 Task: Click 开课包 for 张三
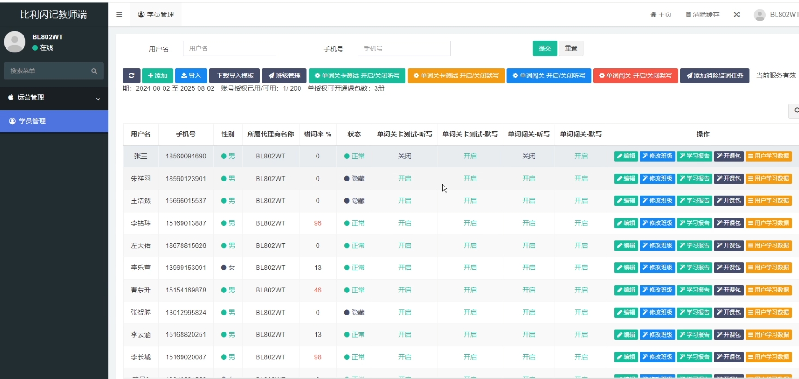pyautogui.click(x=728, y=156)
